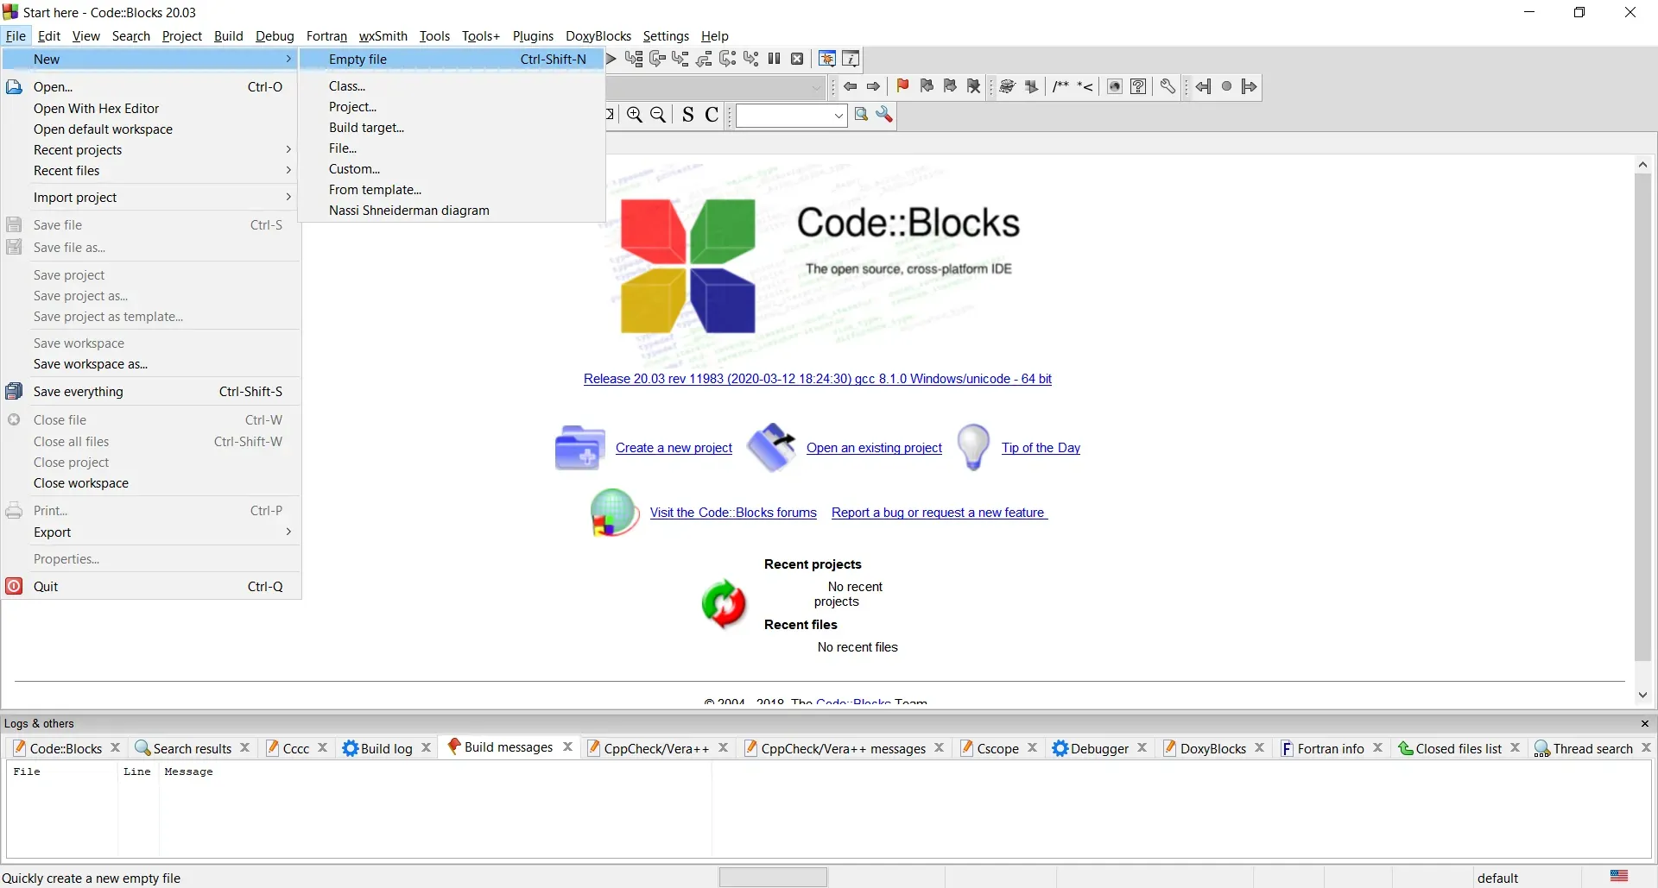Open the Debugging windows bug icon
1658x888 pixels.
pos(827,59)
